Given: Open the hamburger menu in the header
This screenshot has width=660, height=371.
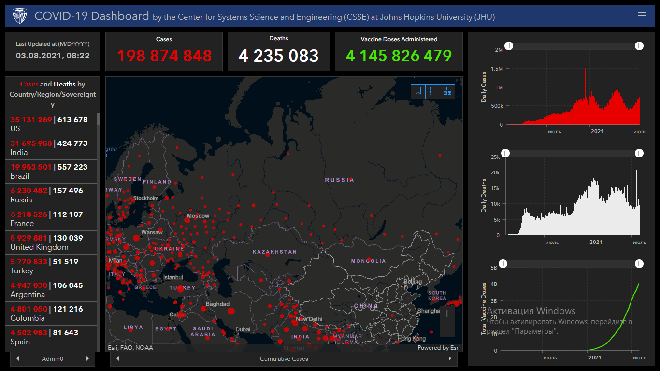Looking at the screenshot, I should pyautogui.click(x=642, y=16).
